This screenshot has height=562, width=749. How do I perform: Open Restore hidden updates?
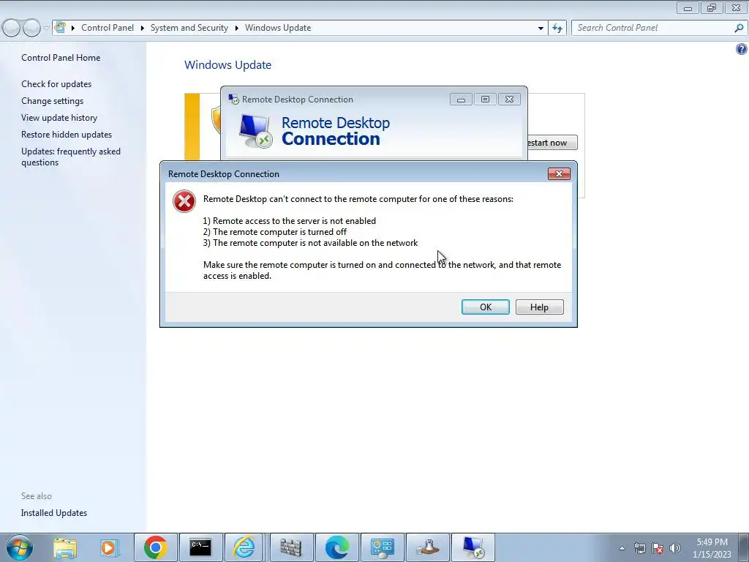[x=67, y=135]
